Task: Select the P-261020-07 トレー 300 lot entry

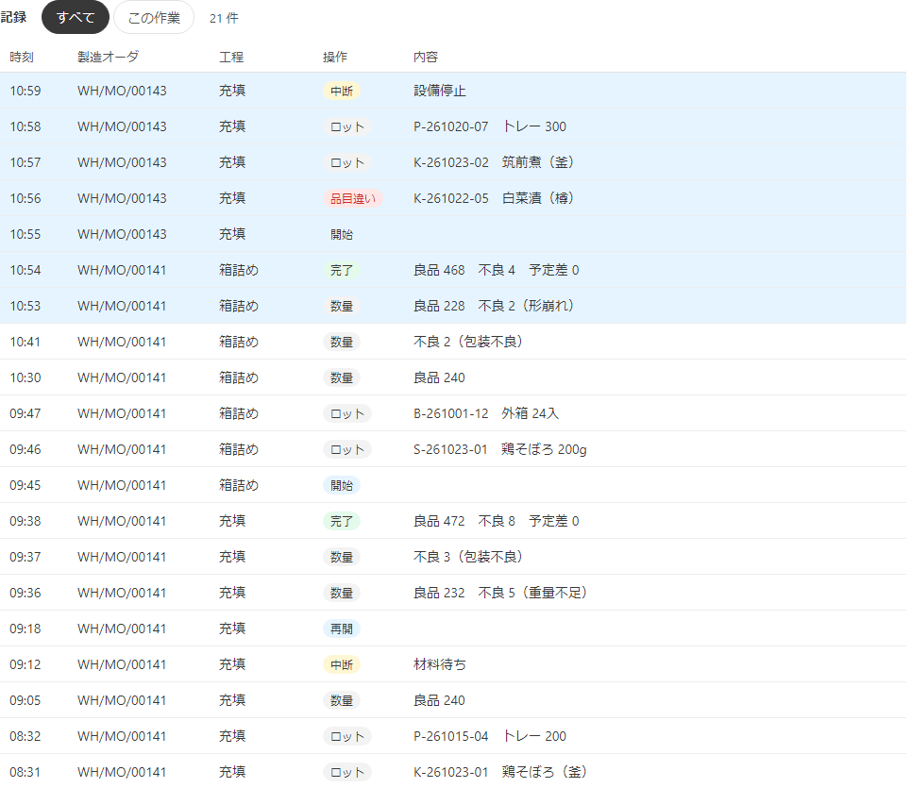Action: coord(490,126)
